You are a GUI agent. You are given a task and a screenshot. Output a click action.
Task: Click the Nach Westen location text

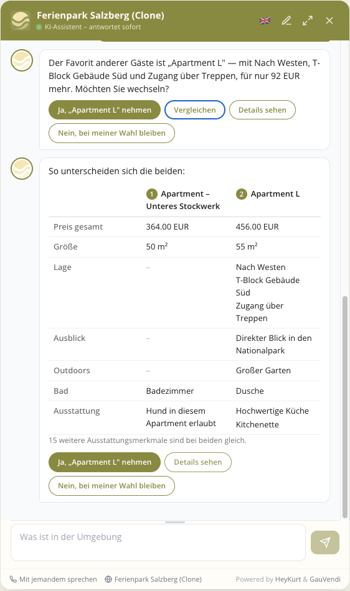260,268
